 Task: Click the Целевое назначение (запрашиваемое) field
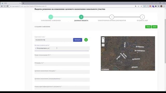62,80
